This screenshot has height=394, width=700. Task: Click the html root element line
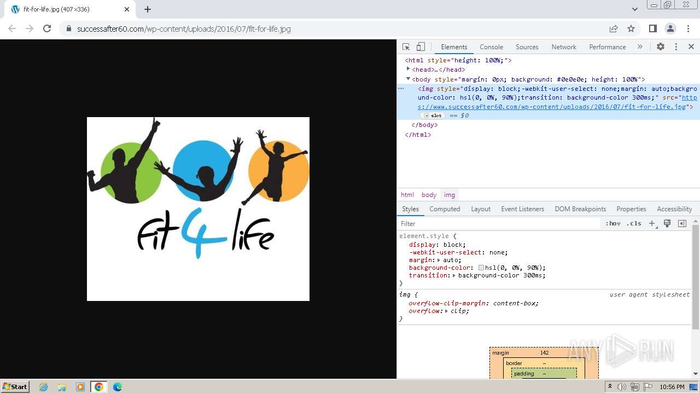click(x=458, y=60)
